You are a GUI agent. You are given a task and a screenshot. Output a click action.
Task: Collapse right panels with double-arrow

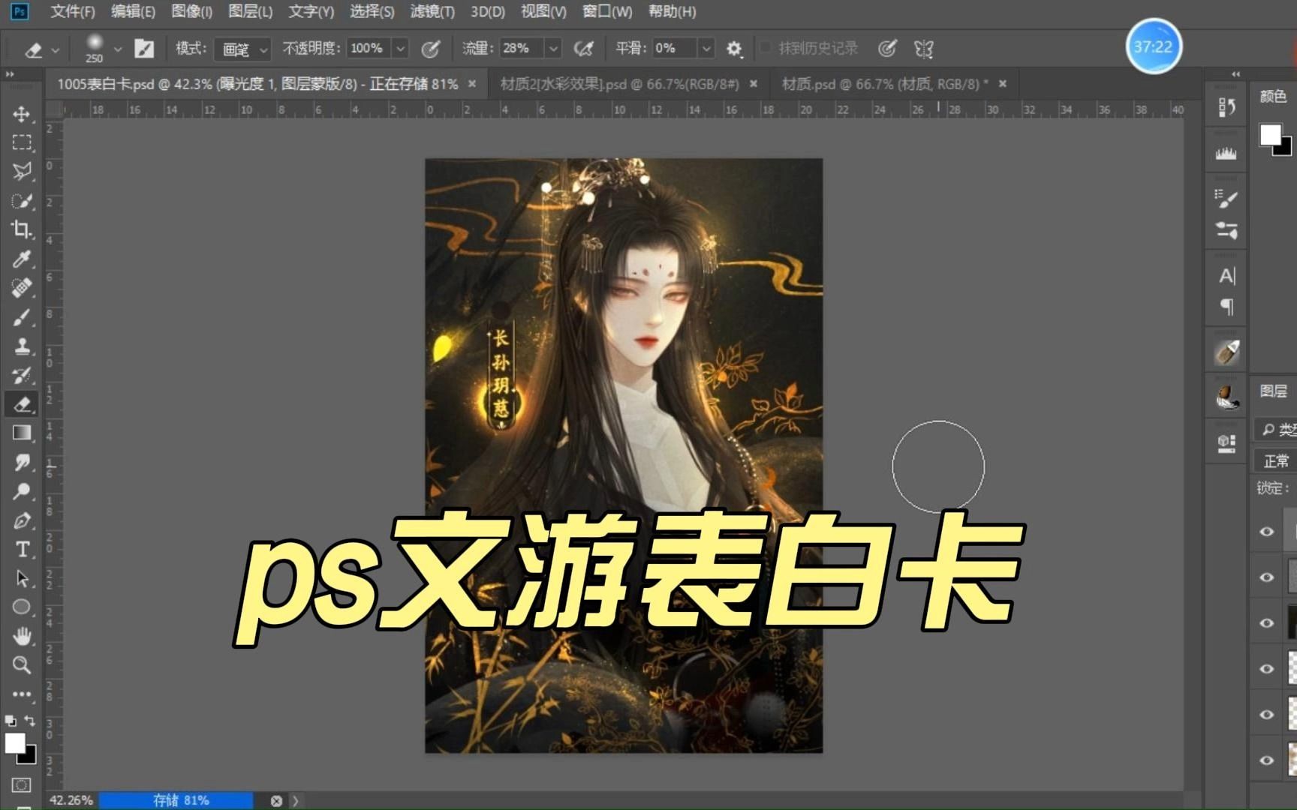click(1235, 74)
